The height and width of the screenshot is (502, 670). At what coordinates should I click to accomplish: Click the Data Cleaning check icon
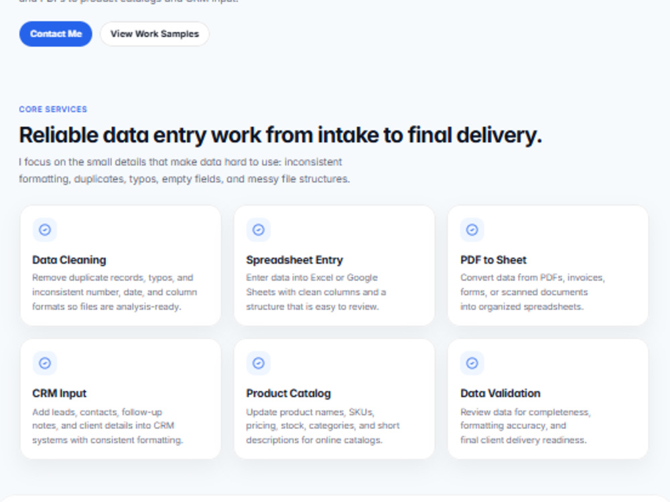(x=45, y=230)
